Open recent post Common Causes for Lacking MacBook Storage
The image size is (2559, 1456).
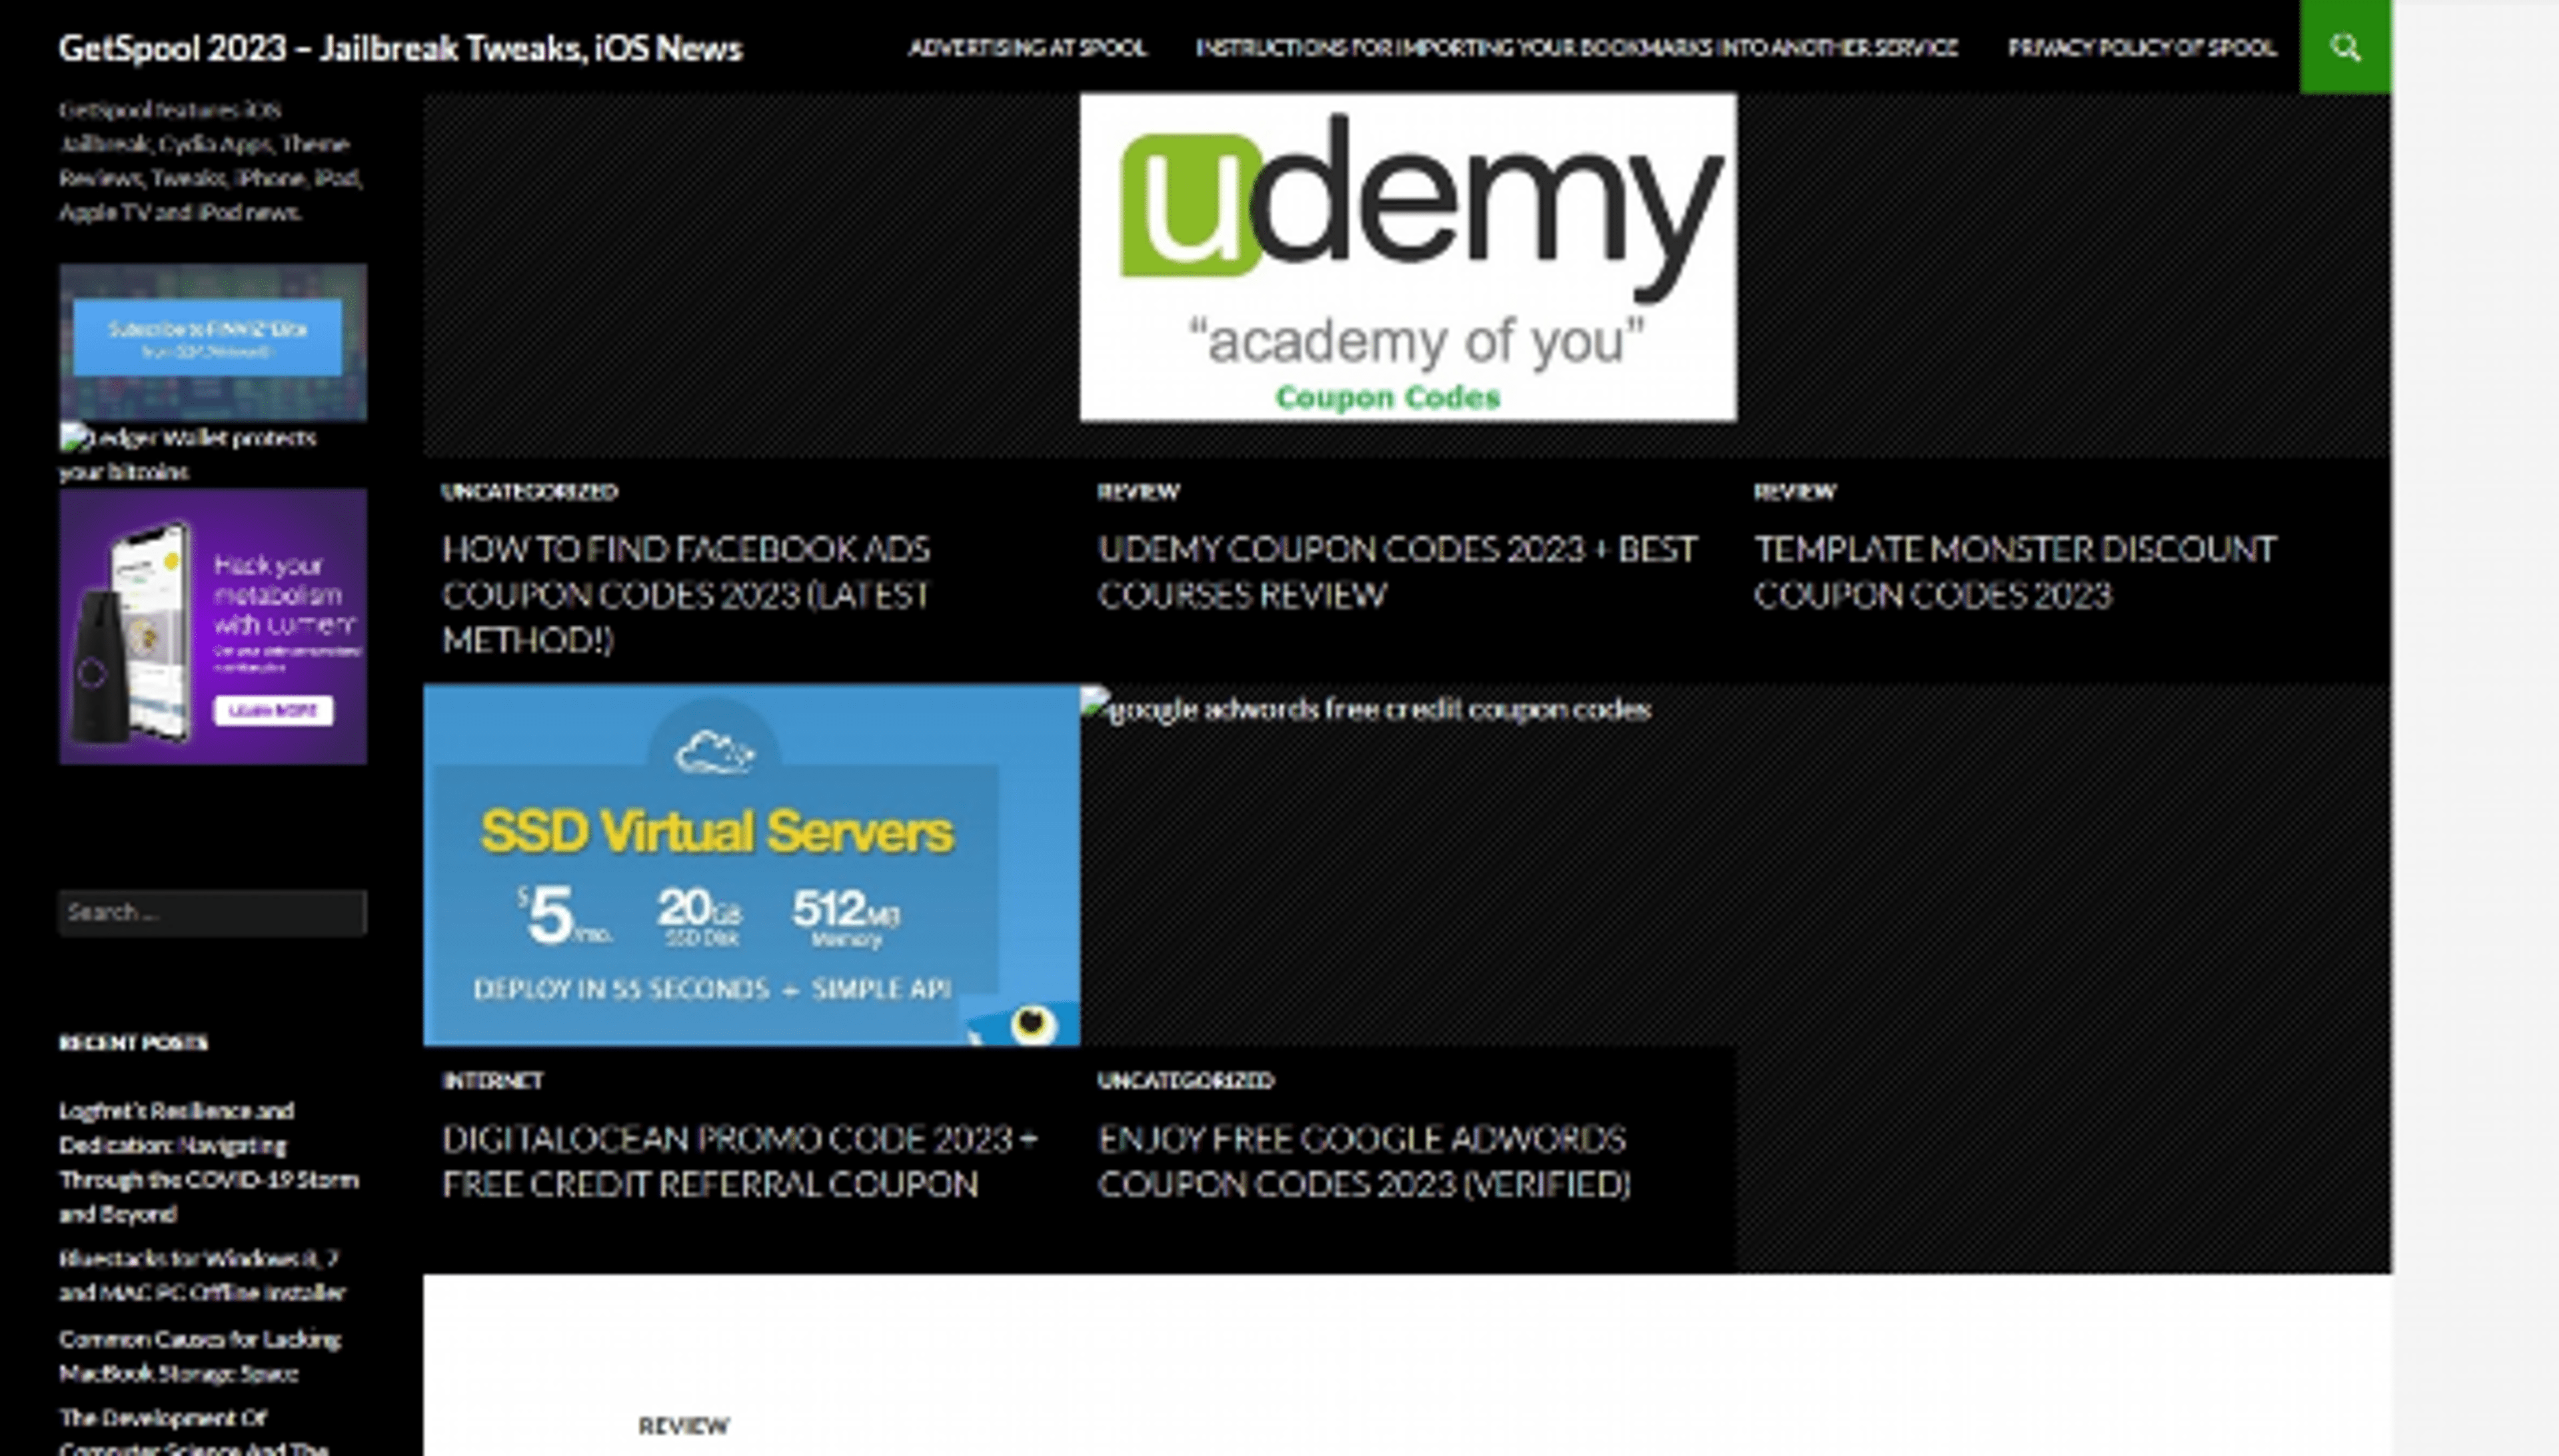click(x=200, y=1356)
